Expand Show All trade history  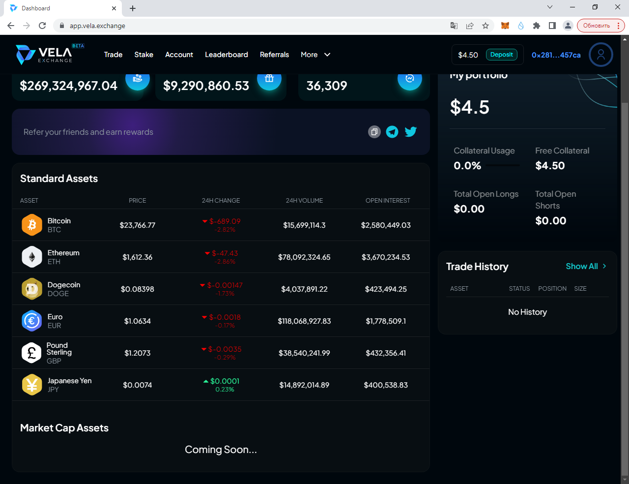coord(586,266)
